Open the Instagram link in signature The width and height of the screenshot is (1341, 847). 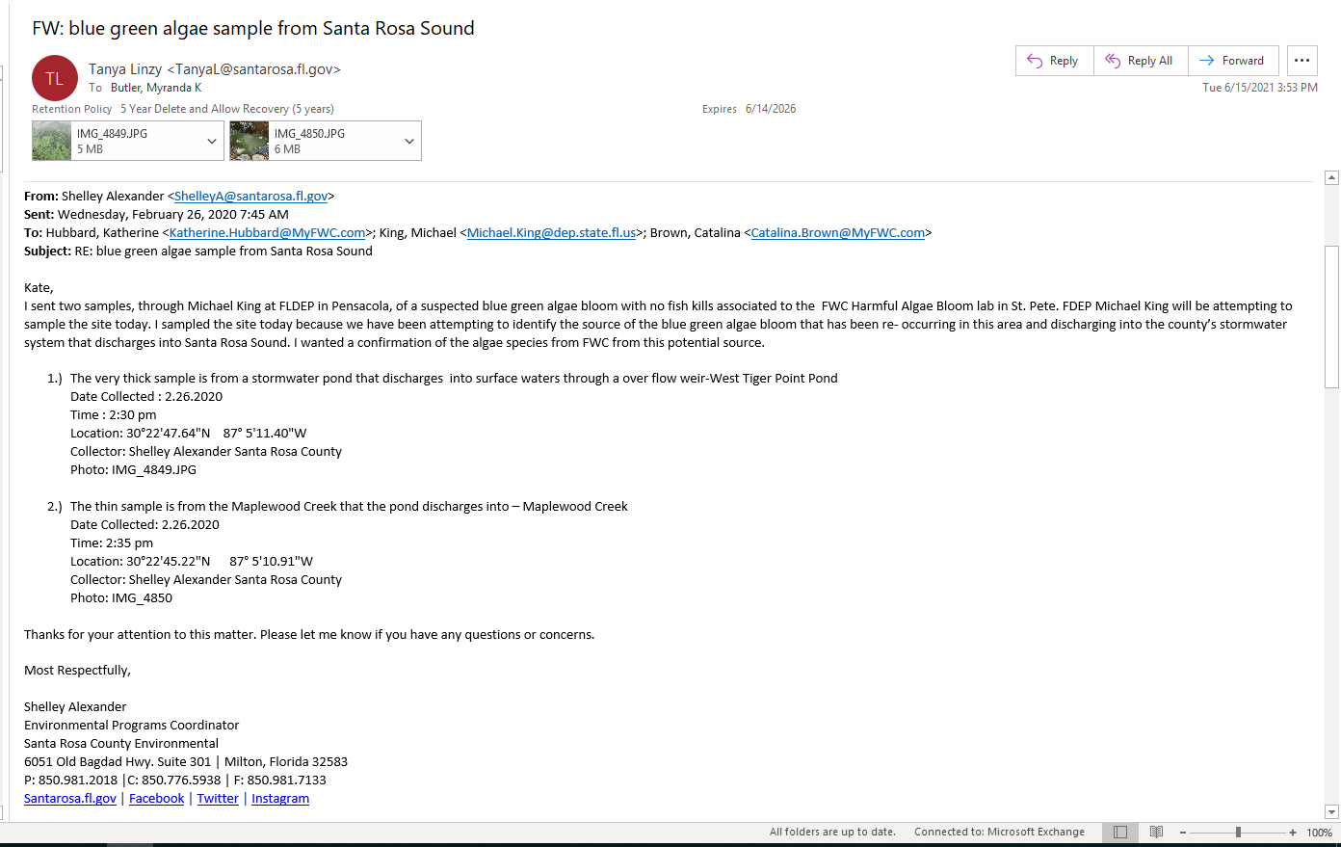click(280, 799)
